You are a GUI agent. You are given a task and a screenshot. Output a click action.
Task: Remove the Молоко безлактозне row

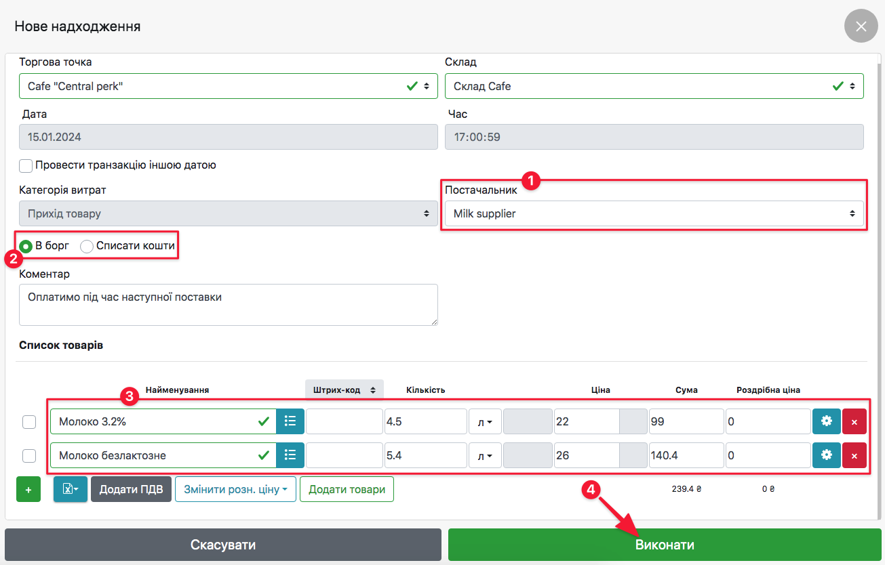tap(854, 456)
